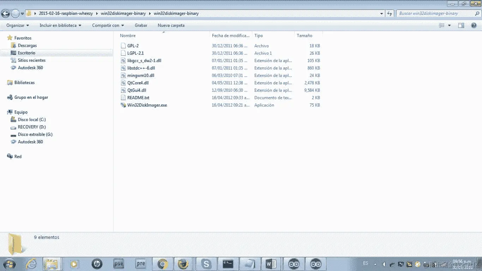Click the Help icon on the Explorer toolbar
The image size is (482, 271).
473,25
